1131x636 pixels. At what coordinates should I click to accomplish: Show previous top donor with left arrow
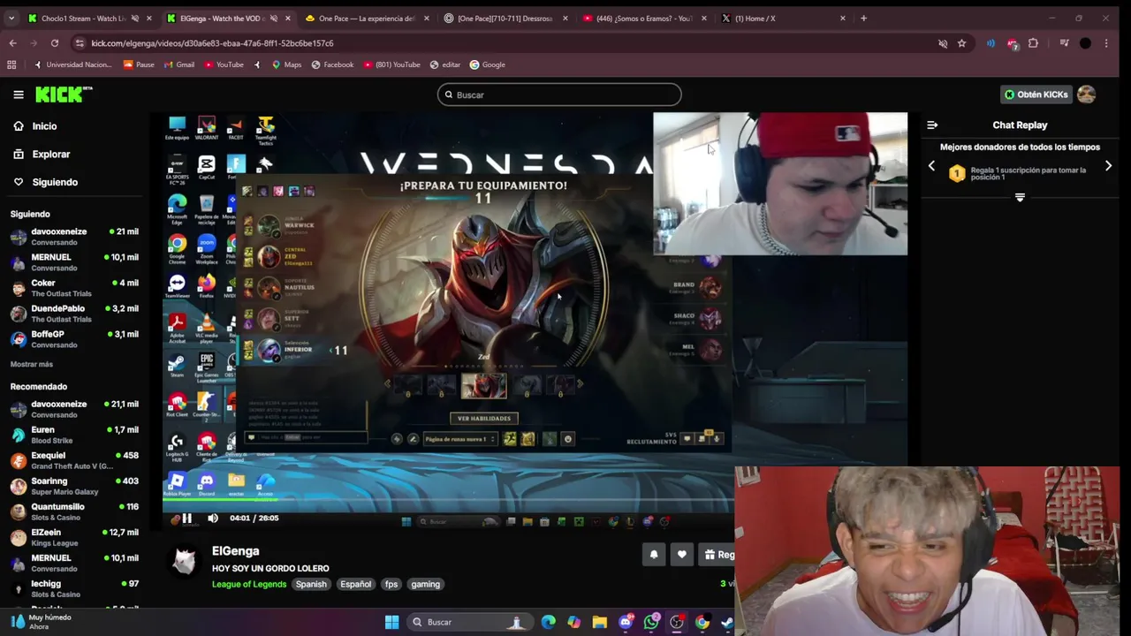point(931,166)
